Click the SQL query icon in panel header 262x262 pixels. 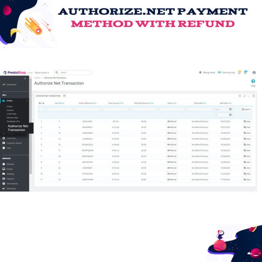[249, 96]
